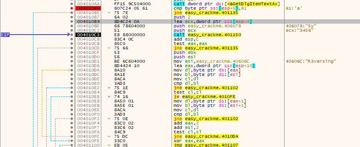360x147 pixels.
Task: Click the comment ecx:"3456"
Action: 300,30
